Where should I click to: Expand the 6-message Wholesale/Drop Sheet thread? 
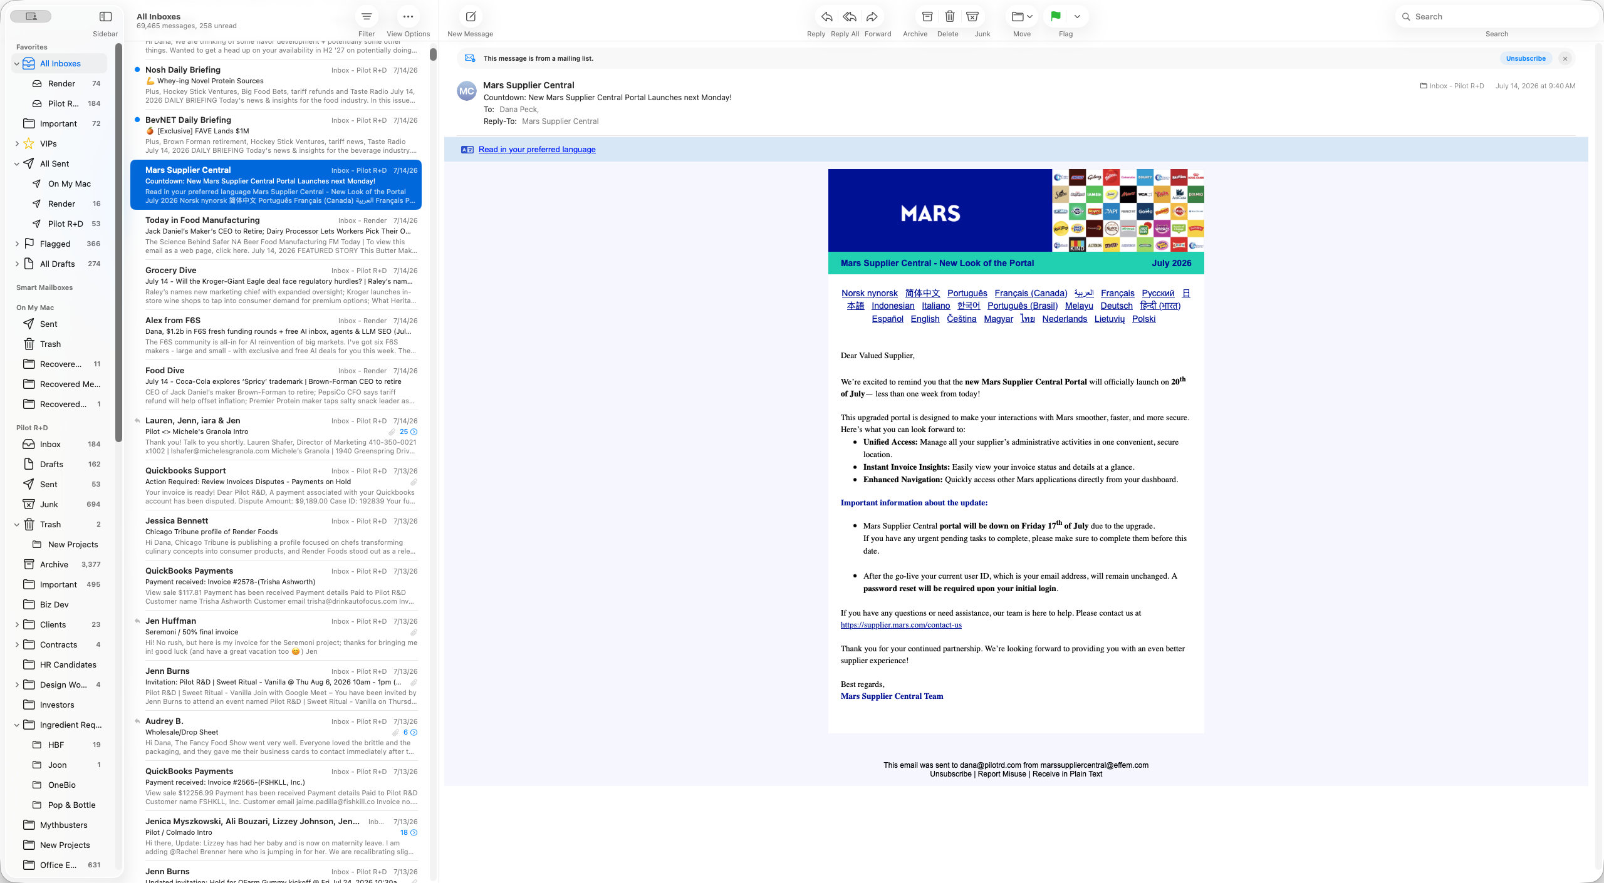[x=410, y=733]
